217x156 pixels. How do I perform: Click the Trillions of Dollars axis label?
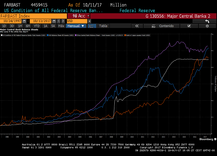pyautogui.click(x=215, y=84)
